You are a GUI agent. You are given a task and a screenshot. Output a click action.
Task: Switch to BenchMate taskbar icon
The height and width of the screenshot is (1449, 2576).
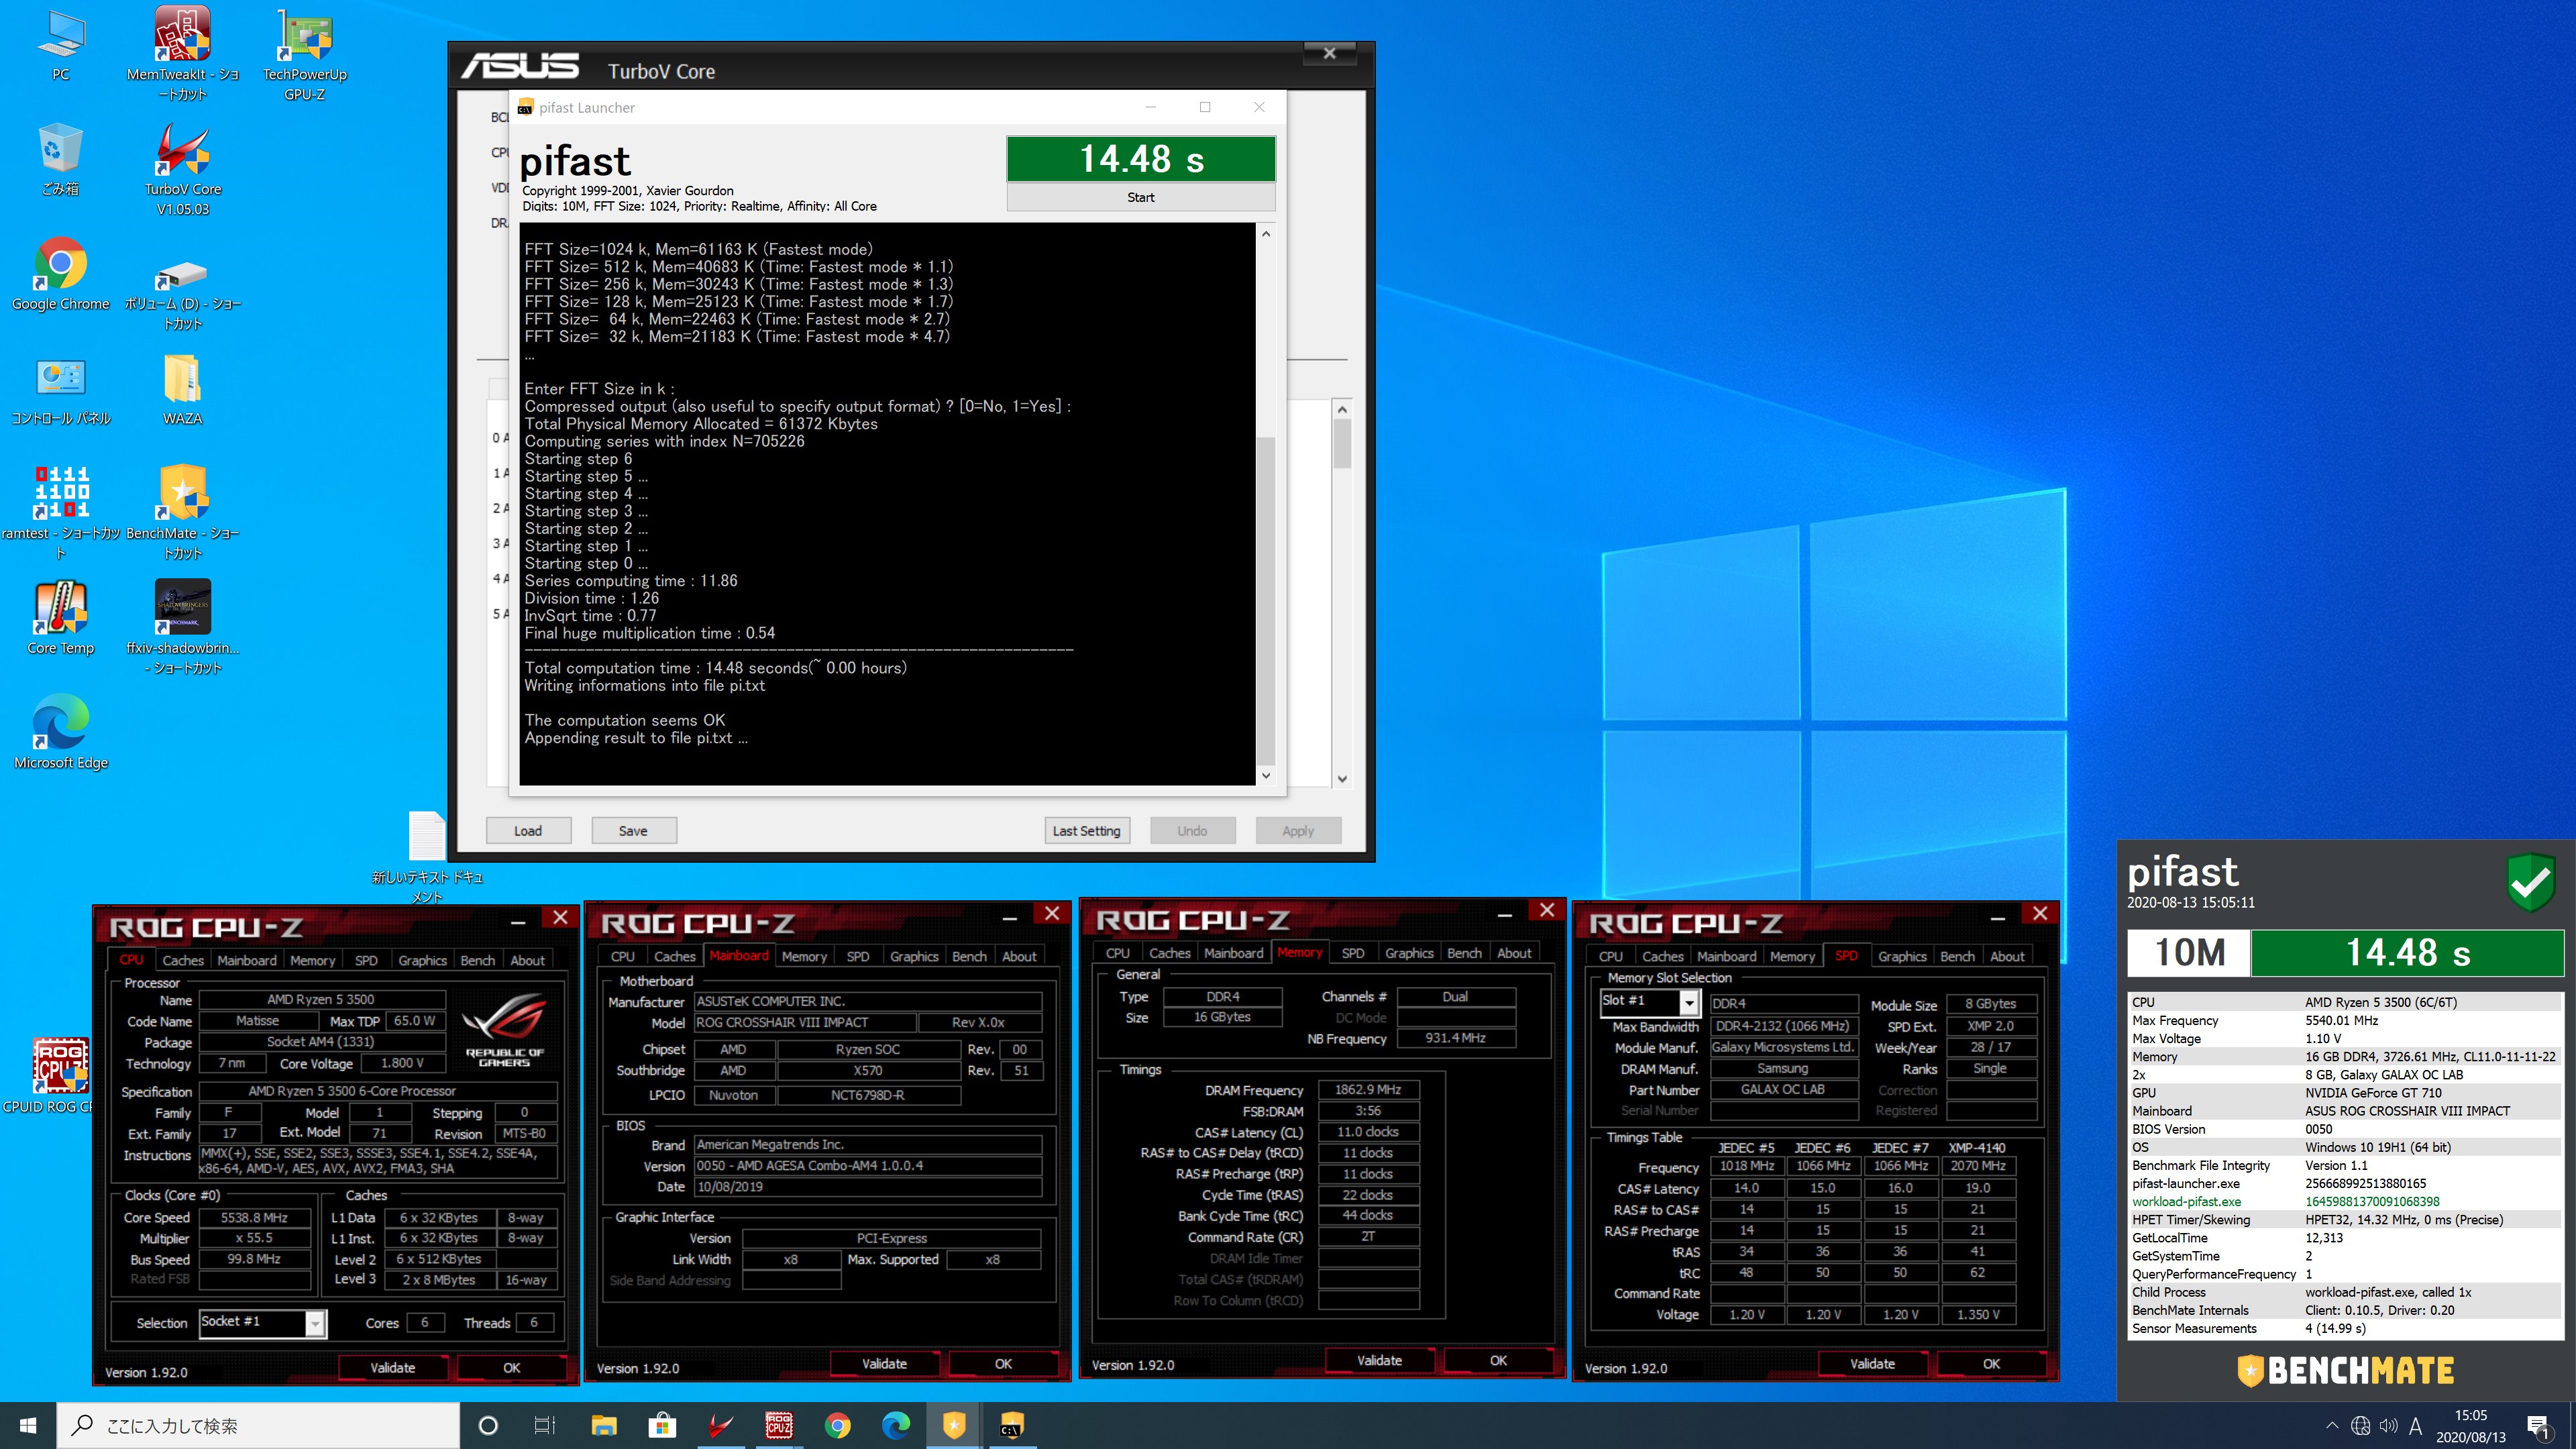[x=954, y=1425]
